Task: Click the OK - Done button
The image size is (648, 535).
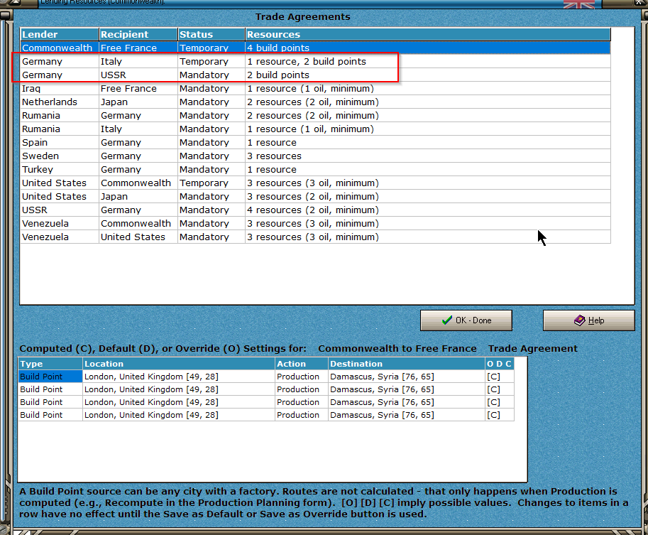Action: pyautogui.click(x=466, y=320)
